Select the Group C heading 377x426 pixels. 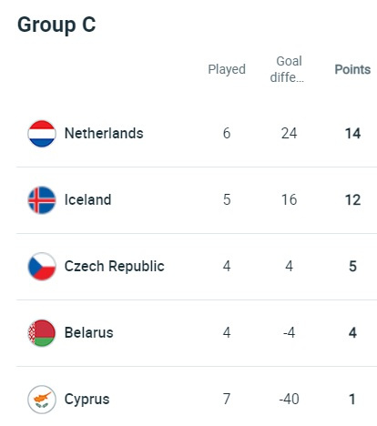point(56,25)
